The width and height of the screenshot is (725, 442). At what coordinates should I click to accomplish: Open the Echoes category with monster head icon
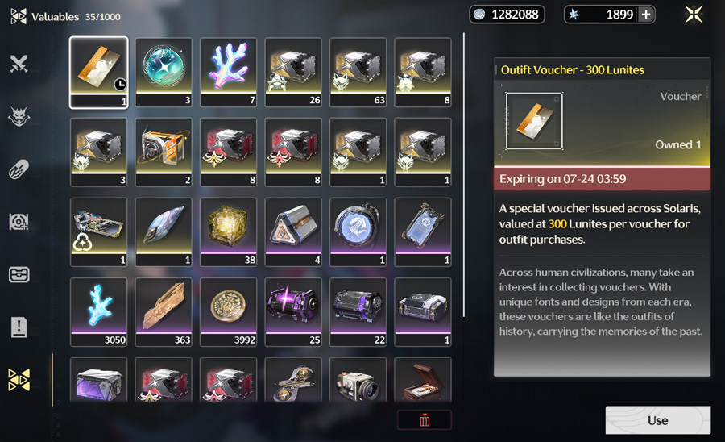point(19,117)
